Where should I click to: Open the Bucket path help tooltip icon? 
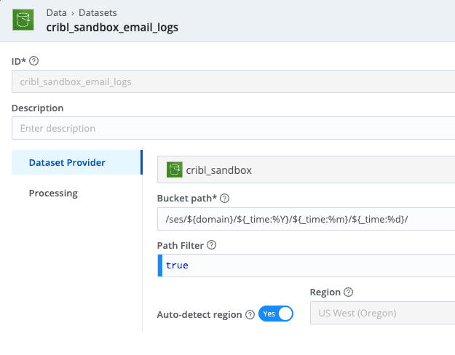(224, 199)
